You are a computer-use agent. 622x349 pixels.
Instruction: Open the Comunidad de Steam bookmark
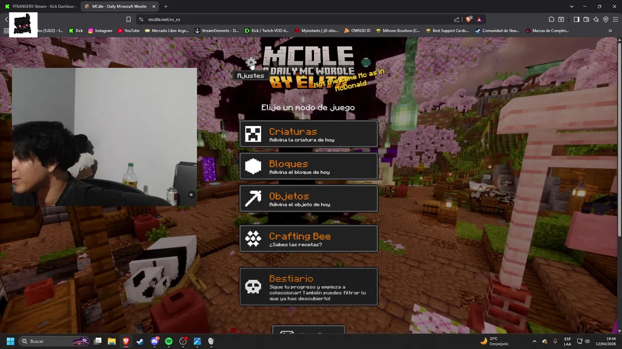(x=497, y=31)
